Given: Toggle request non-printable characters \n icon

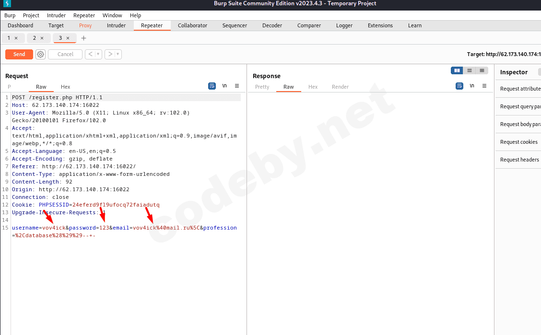Looking at the screenshot, I should tap(224, 86).
